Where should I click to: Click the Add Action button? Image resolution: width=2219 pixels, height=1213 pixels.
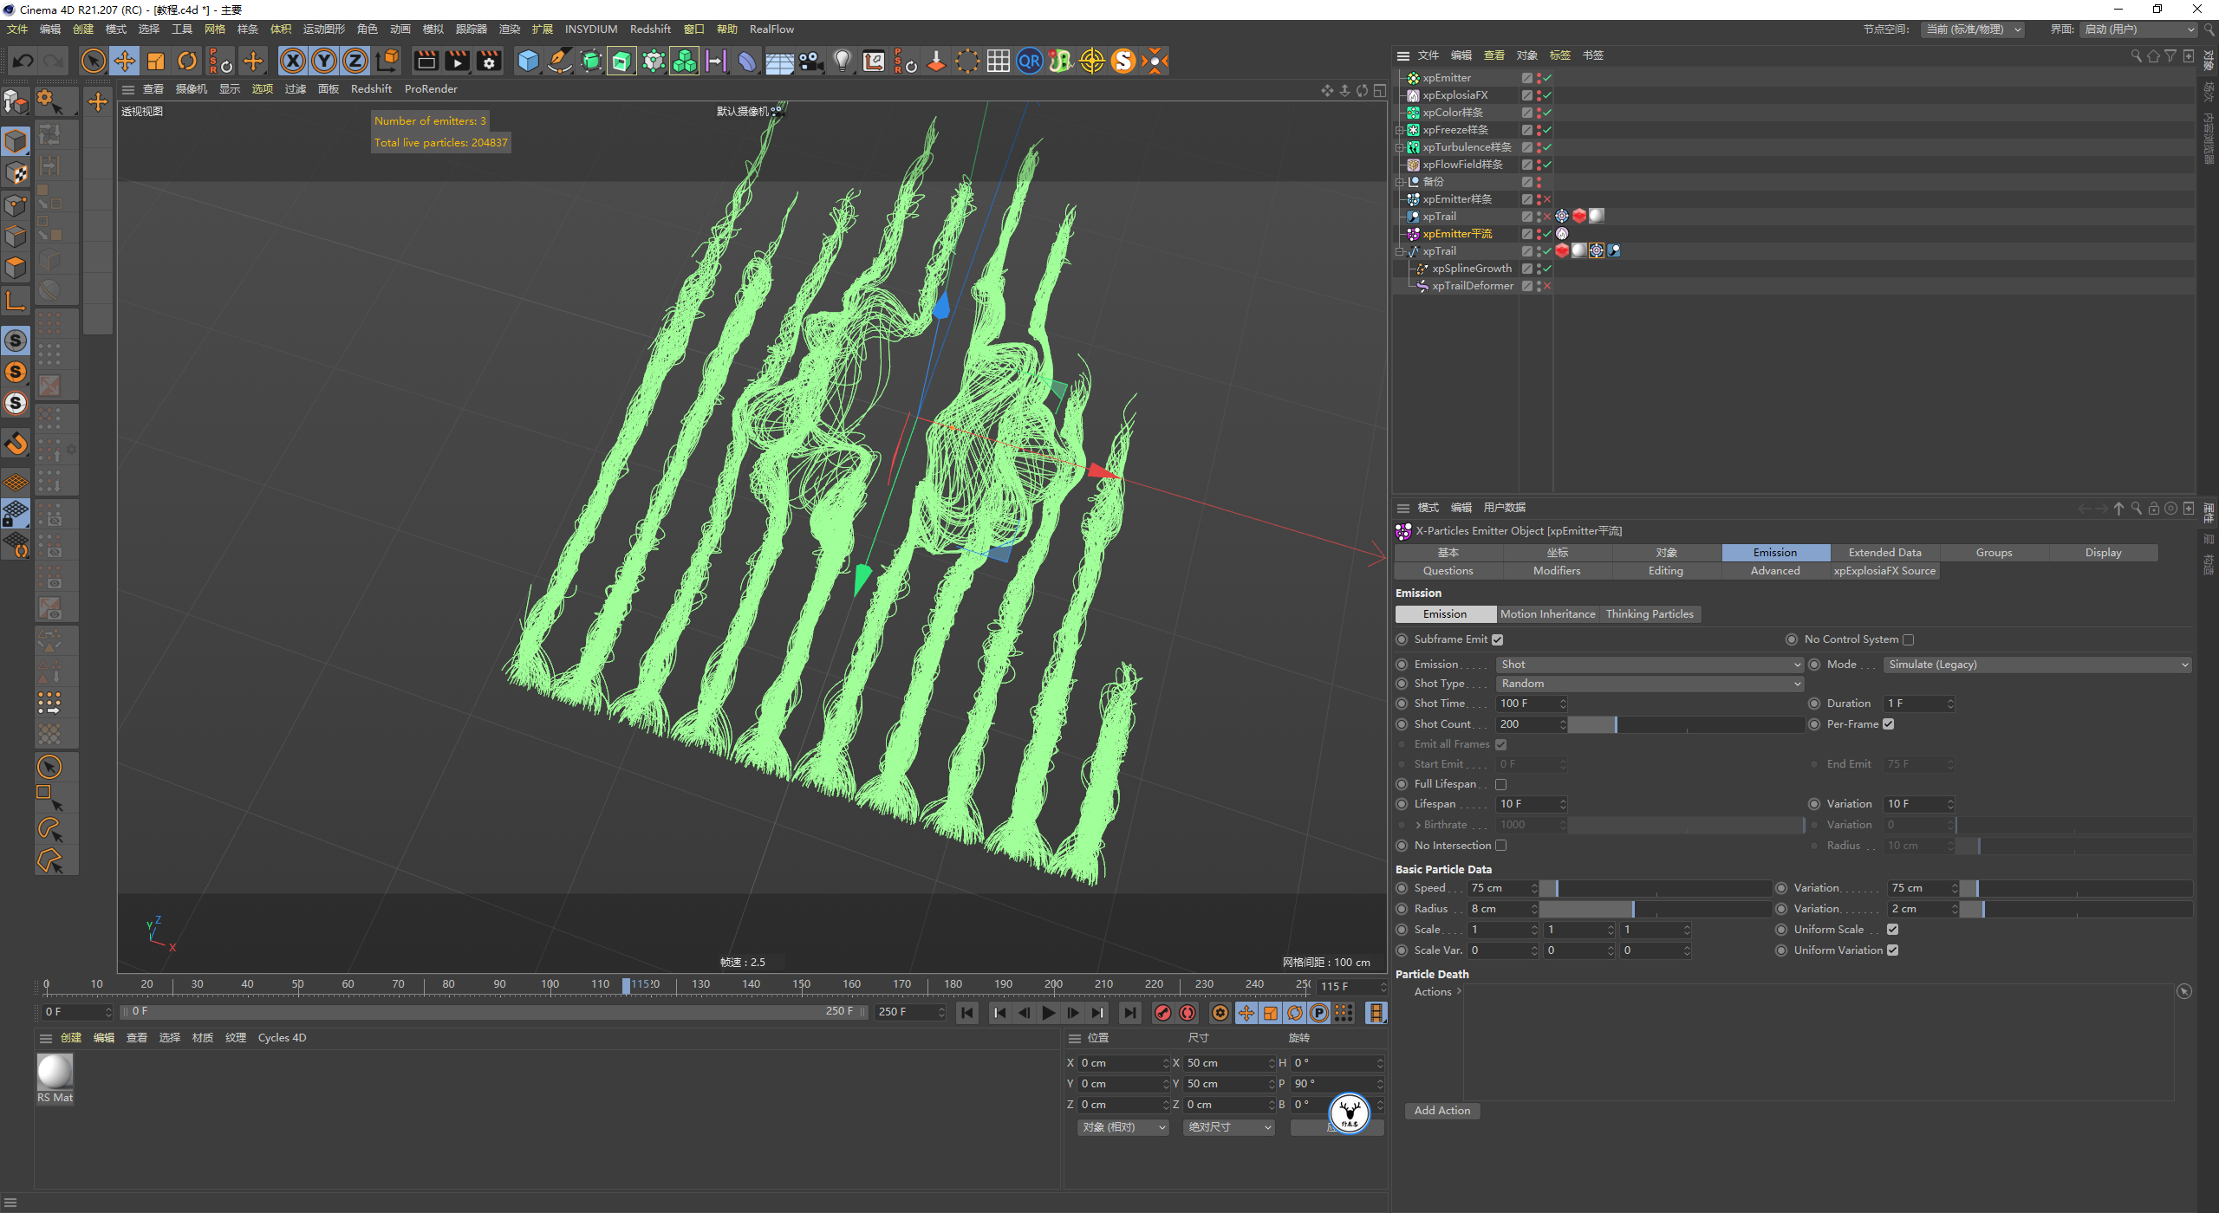(x=1441, y=1111)
